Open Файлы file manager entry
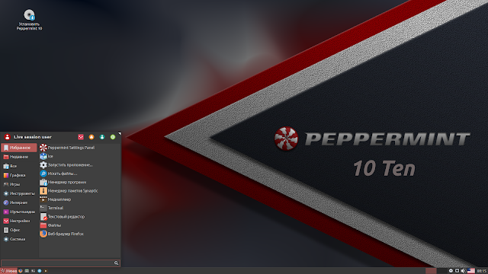This screenshot has height=274, width=488. point(79,225)
